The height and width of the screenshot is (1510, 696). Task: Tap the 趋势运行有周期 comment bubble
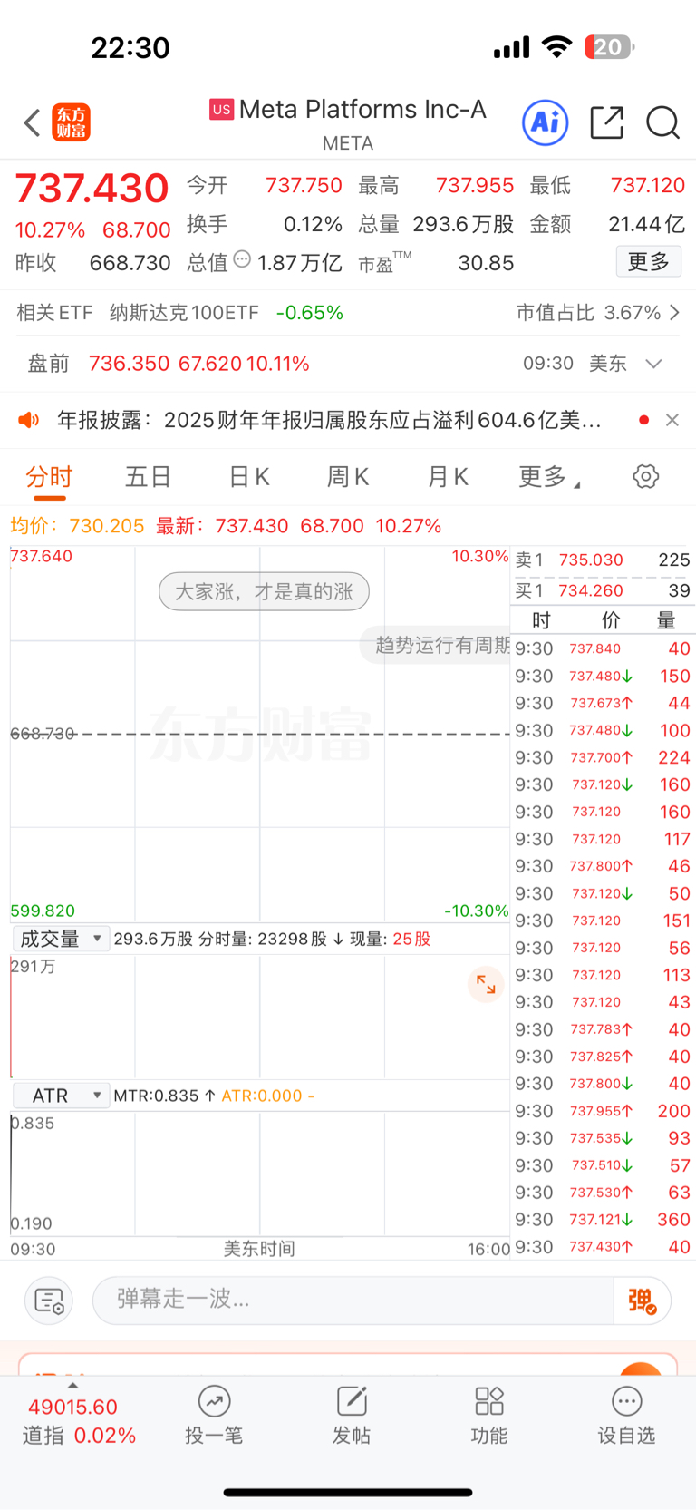(x=436, y=645)
